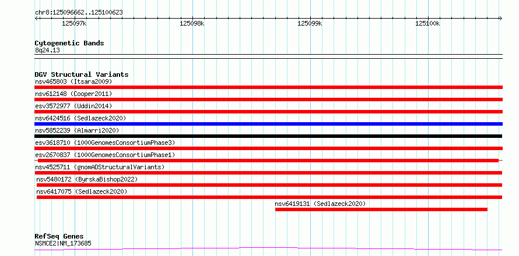Open esv3618710 (1000GenomesConsortiumPhase3) variant
Image resolution: width=519 pixels, height=256 pixels.
105,143
